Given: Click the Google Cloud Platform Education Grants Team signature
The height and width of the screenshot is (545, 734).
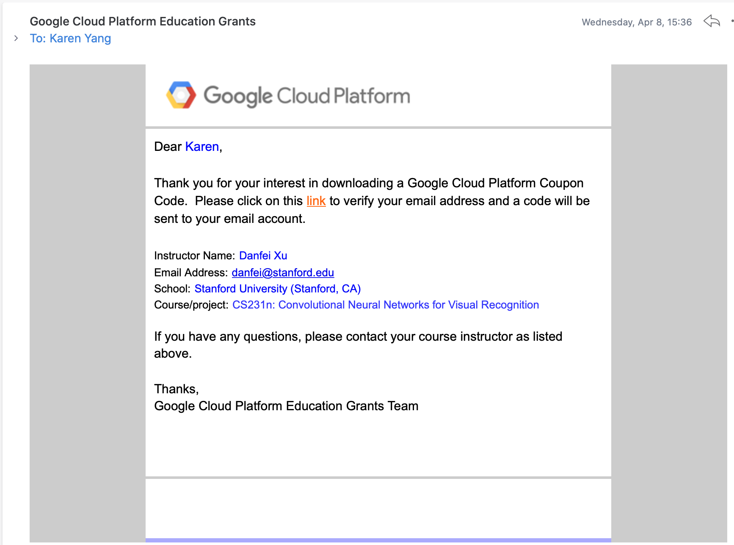Looking at the screenshot, I should pyautogui.click(x=286, y=406).
